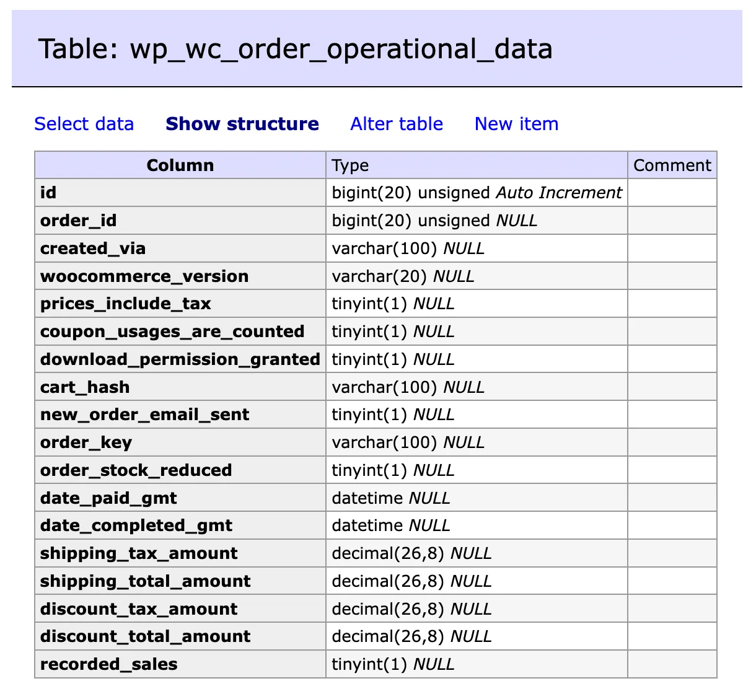Screen dimensions: 756x694
Task: Click the cart_hash column name
Action: (85, 387)
